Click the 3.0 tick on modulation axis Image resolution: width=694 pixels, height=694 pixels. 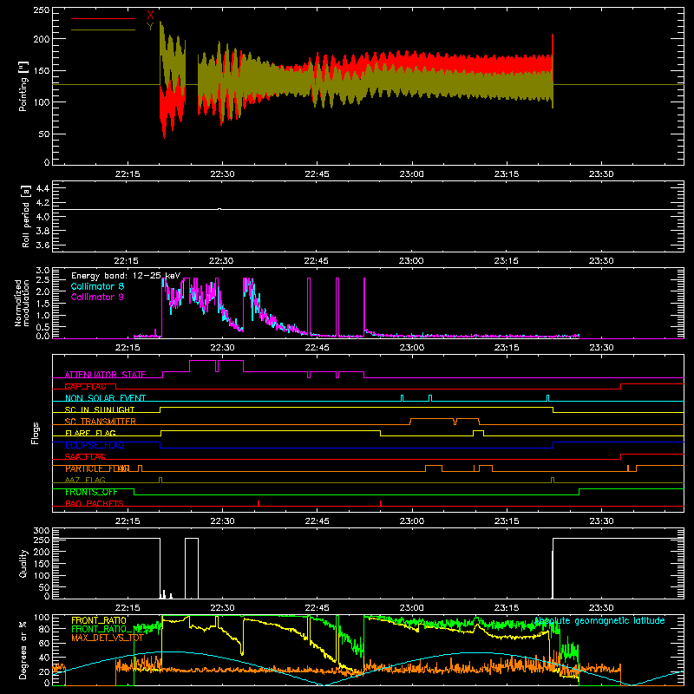43,271
